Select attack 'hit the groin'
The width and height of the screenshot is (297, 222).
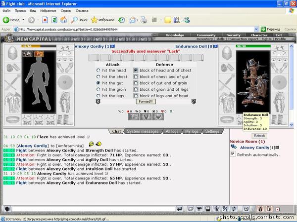coord(98,89)
